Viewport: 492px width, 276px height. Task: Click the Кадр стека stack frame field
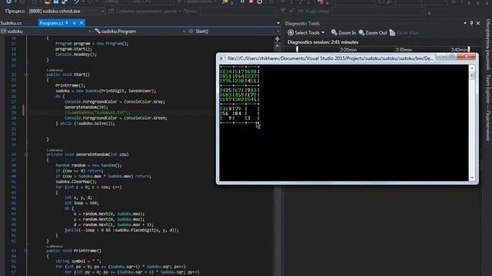point(380,11)
